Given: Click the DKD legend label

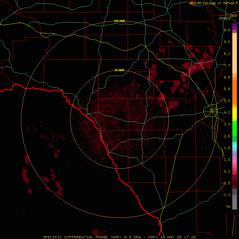Looking at the screenshot, I should (233, 16).
